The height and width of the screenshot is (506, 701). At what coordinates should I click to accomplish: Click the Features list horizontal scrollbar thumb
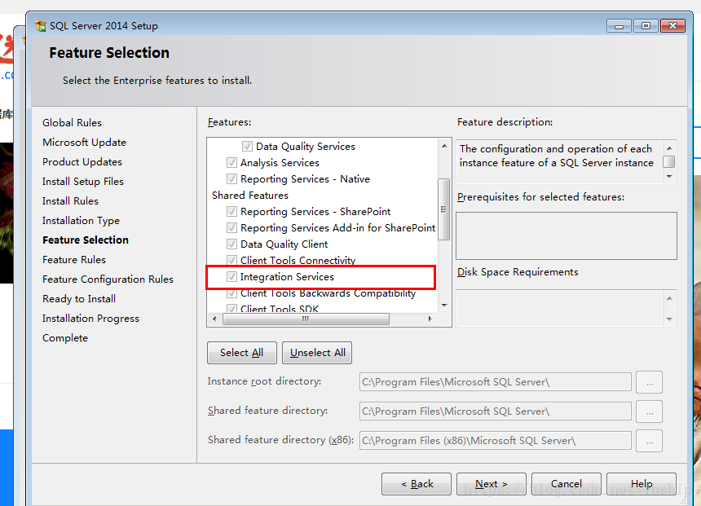point(306,319)
